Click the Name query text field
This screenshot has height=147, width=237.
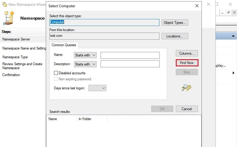click(130, 55)
